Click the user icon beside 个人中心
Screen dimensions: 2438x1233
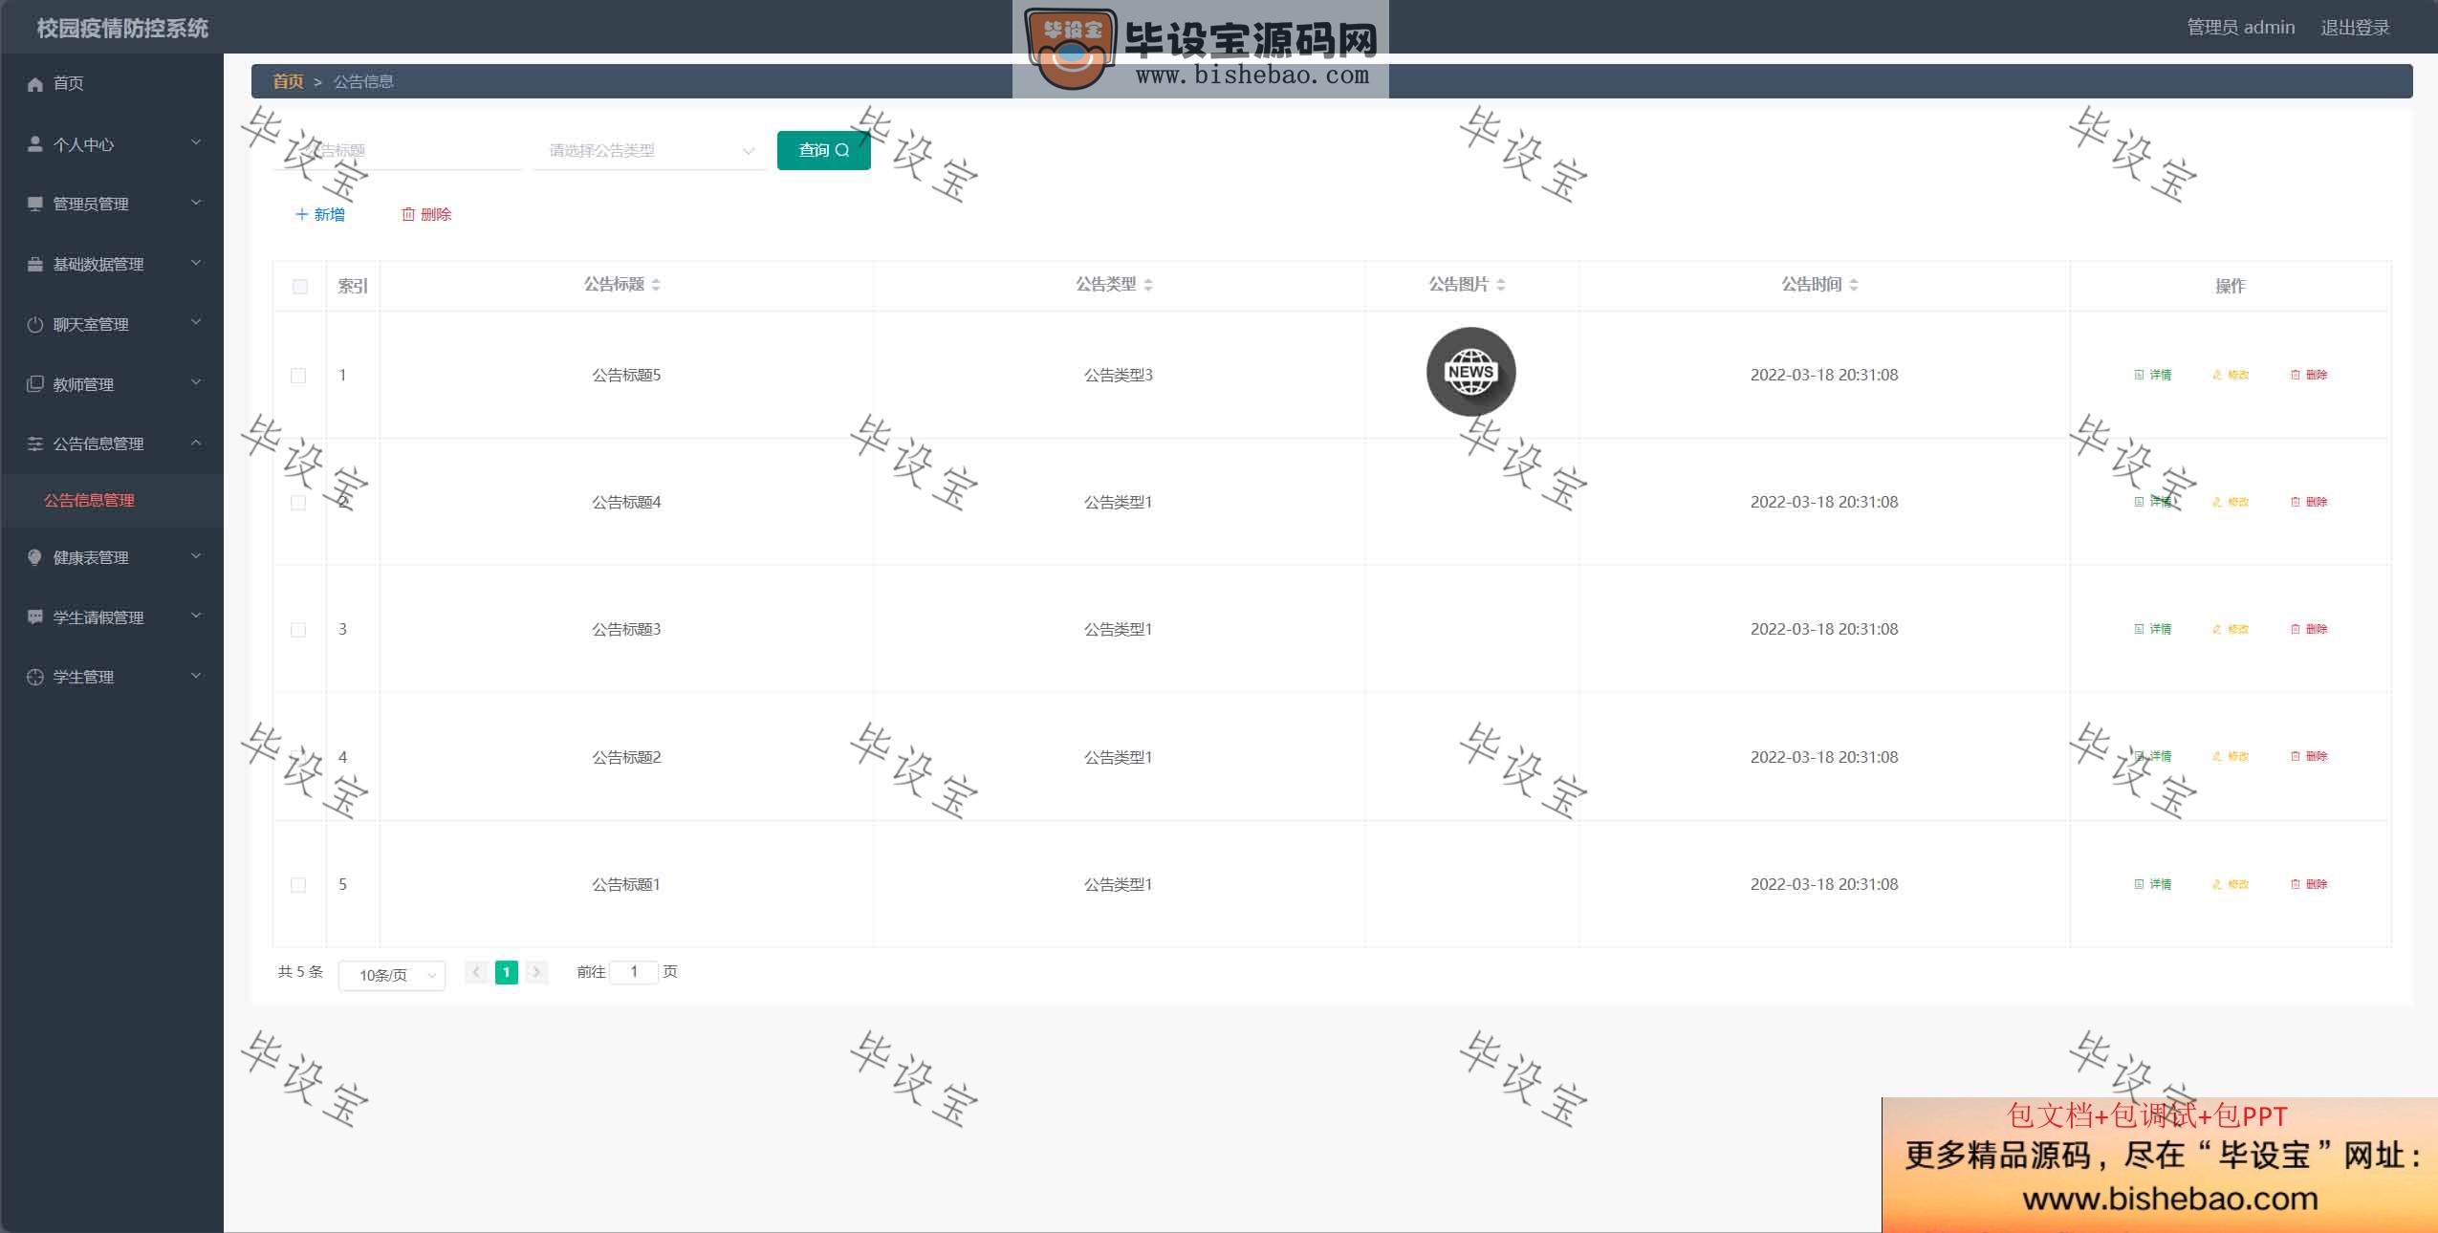(35, 144)
